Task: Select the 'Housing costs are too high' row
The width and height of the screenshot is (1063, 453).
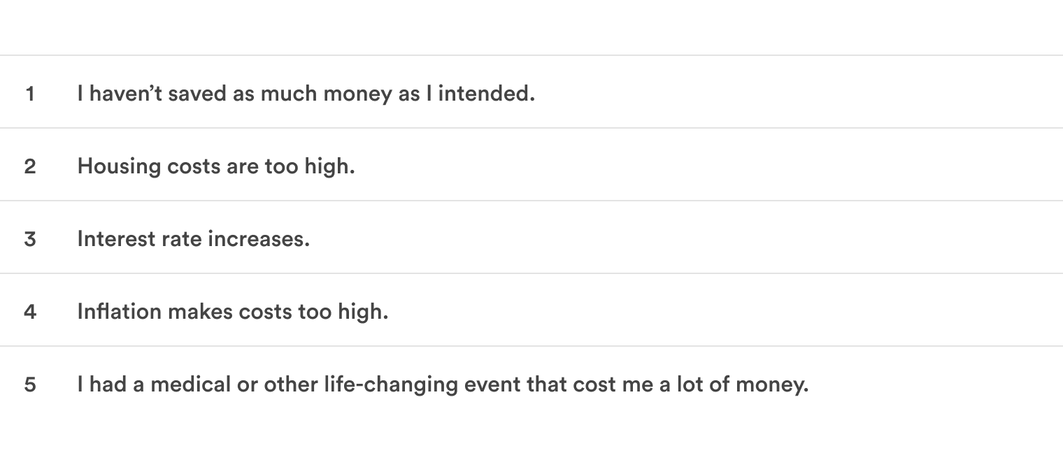Action: tap(531, 165)
